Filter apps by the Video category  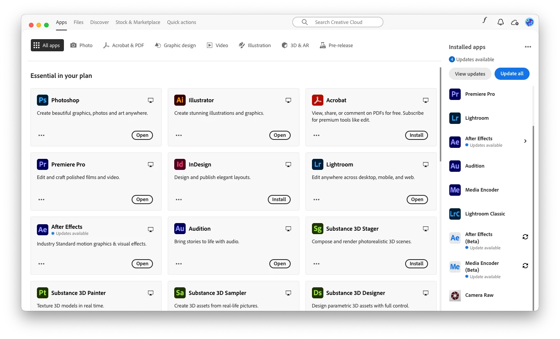[217, 45]
